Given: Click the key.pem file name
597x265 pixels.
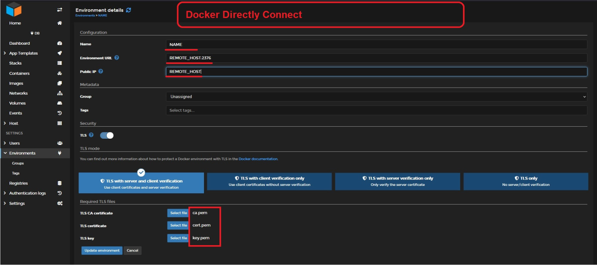Looking at the screenshot, I should pos(201,238).
